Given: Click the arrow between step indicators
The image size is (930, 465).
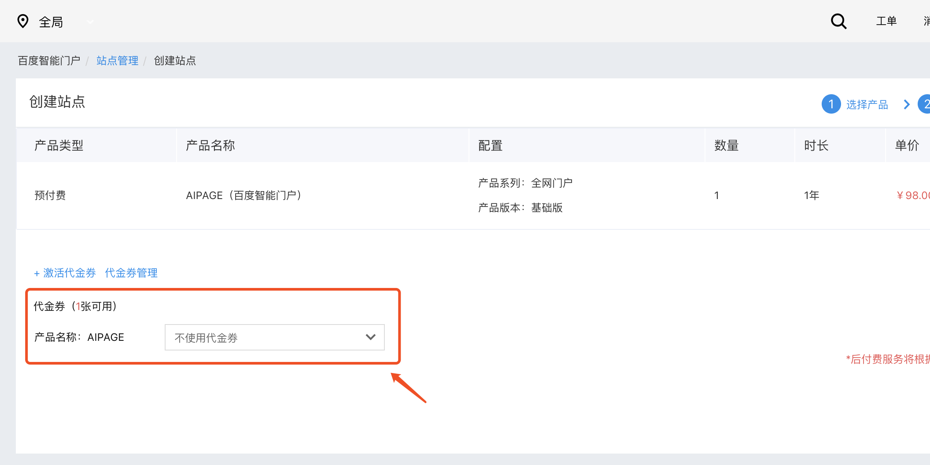Looking at the screenshot, I should (x=906, y=104).
